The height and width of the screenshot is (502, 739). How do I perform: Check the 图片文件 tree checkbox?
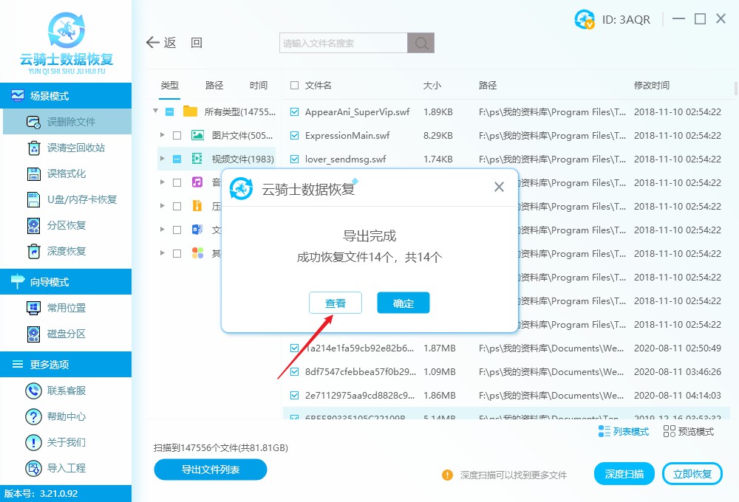pos(177,136)
